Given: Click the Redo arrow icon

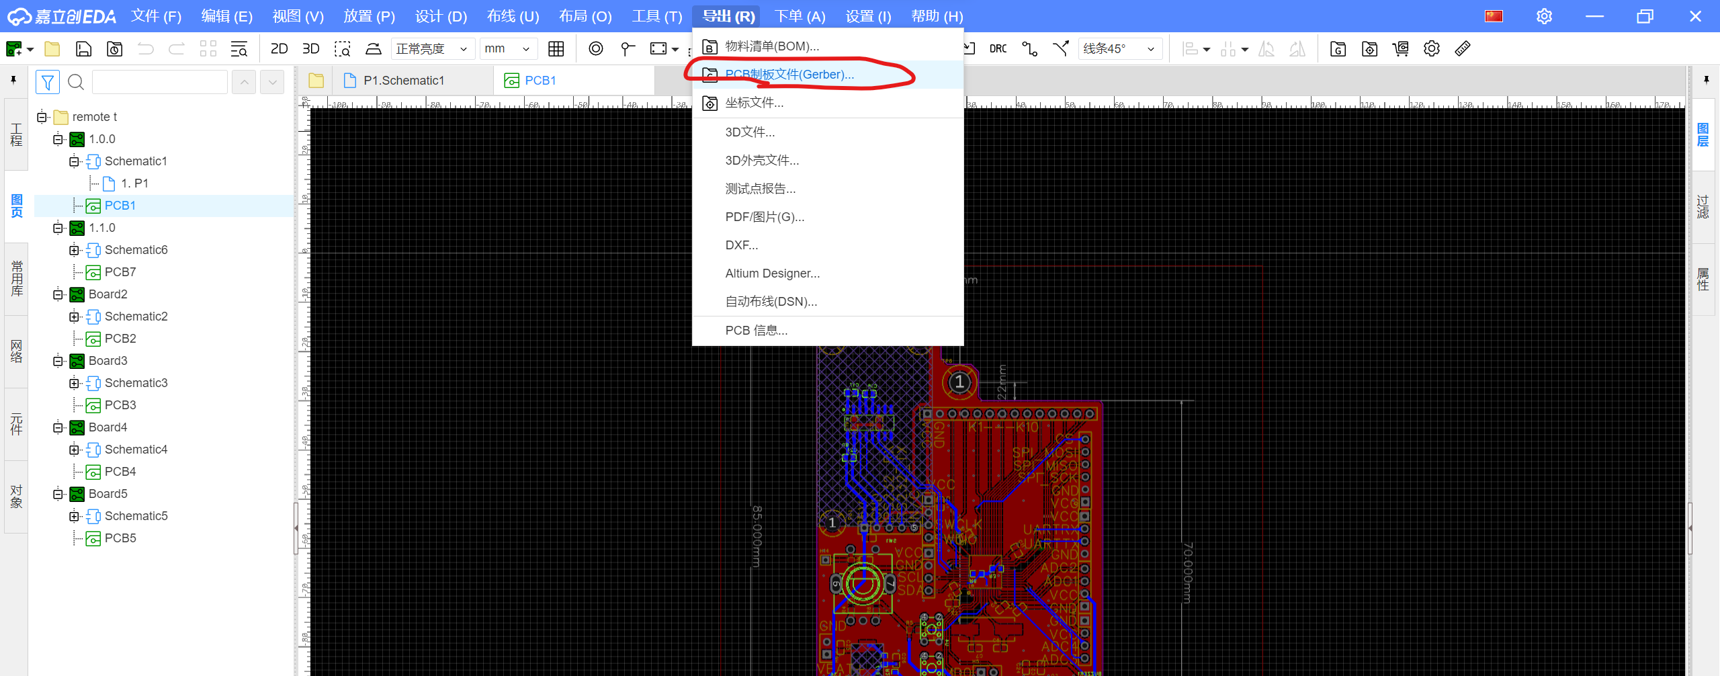Looking at the screenshot, I should pos(177,49).
